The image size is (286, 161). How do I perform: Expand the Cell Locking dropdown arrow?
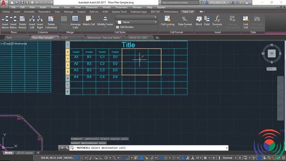[x=168, y=27]
